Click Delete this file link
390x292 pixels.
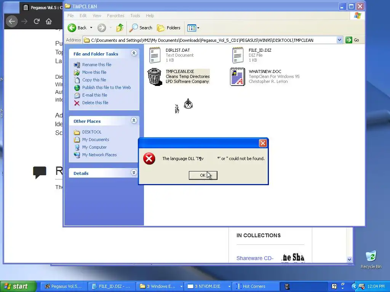pyautogui.click(x=95, y=103)
